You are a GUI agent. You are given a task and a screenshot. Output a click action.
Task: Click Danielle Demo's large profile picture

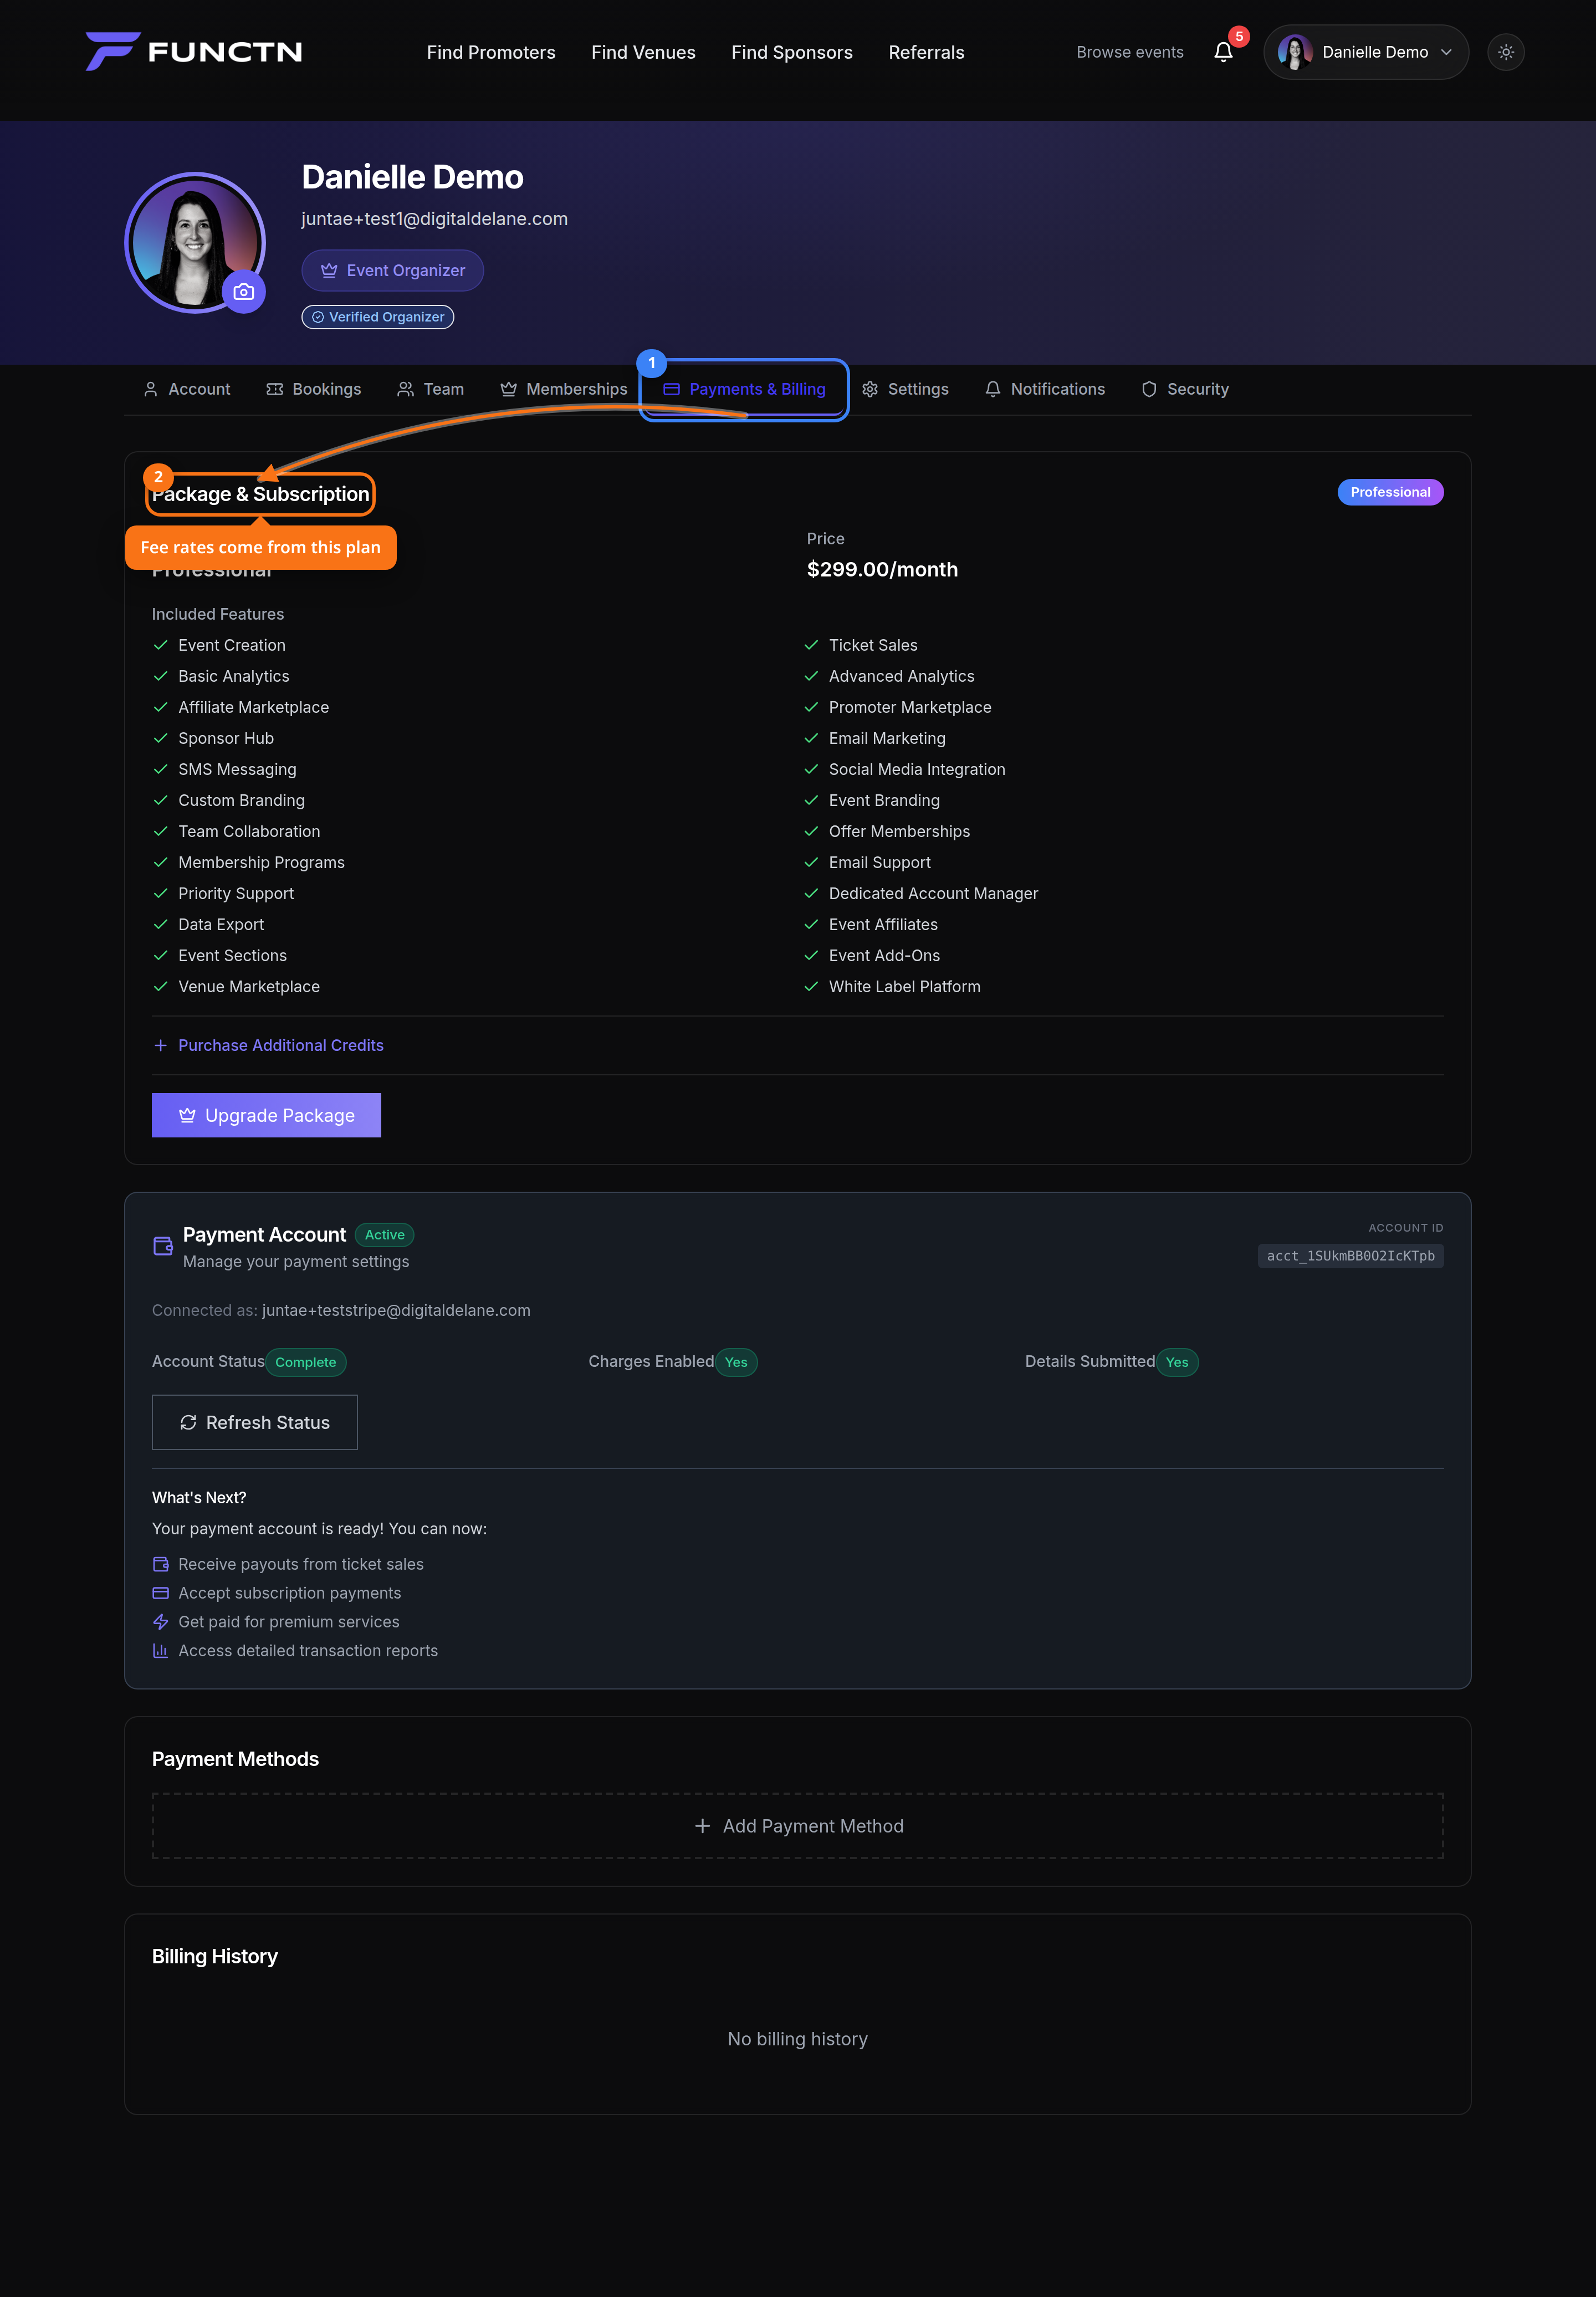[x=195, y=242]
